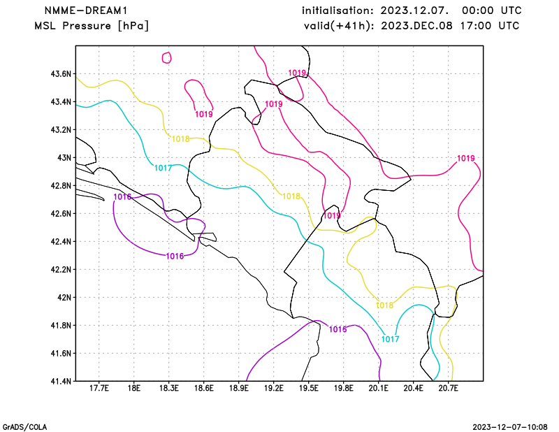Select the initialisation date line
This screenshot has height=432, width=559.
coord(412,10)
